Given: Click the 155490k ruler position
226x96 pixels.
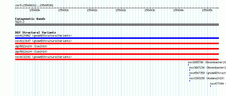Looking at the screenshot, I should tap(63, 10).
